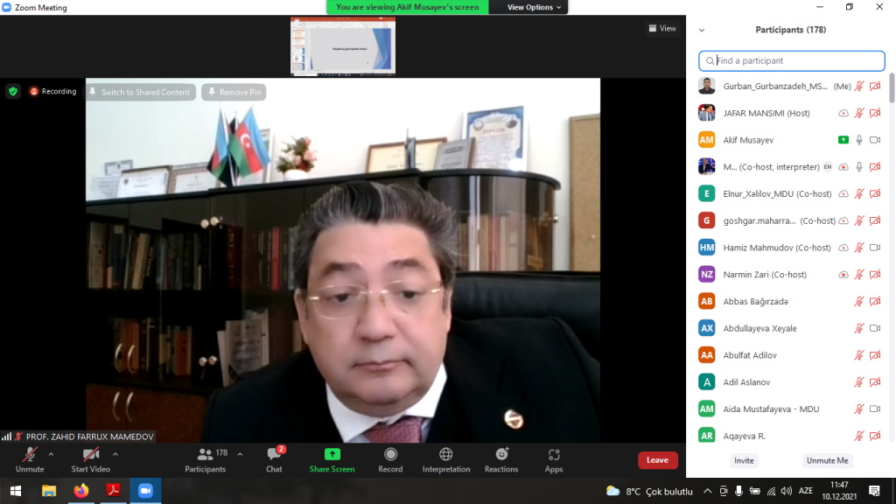Toggle the Participants panel button

click(x=205, y=460)
